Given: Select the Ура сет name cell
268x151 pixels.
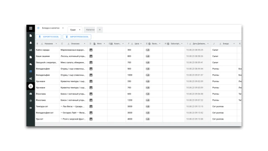Looking at the screenshot, I should [x=47, y=119].
